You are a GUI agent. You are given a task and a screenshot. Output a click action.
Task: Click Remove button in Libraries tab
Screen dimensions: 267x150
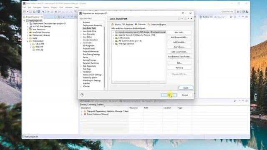pos(179,67)
